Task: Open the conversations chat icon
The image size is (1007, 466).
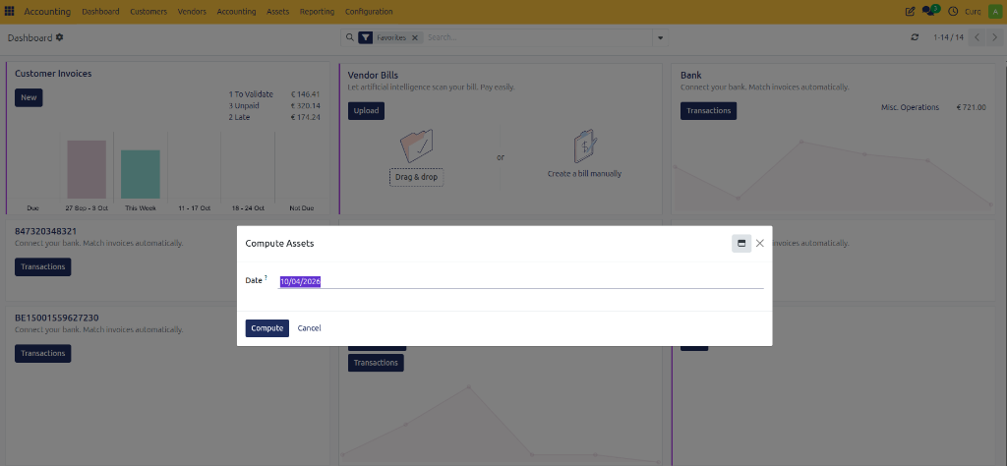Action: point(929,11)
